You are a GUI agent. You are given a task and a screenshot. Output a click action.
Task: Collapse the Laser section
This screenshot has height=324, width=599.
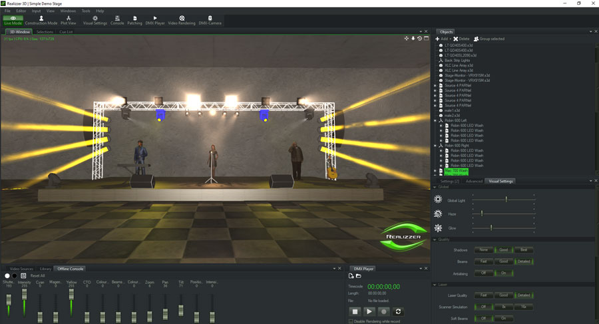[x=435, y=285]
